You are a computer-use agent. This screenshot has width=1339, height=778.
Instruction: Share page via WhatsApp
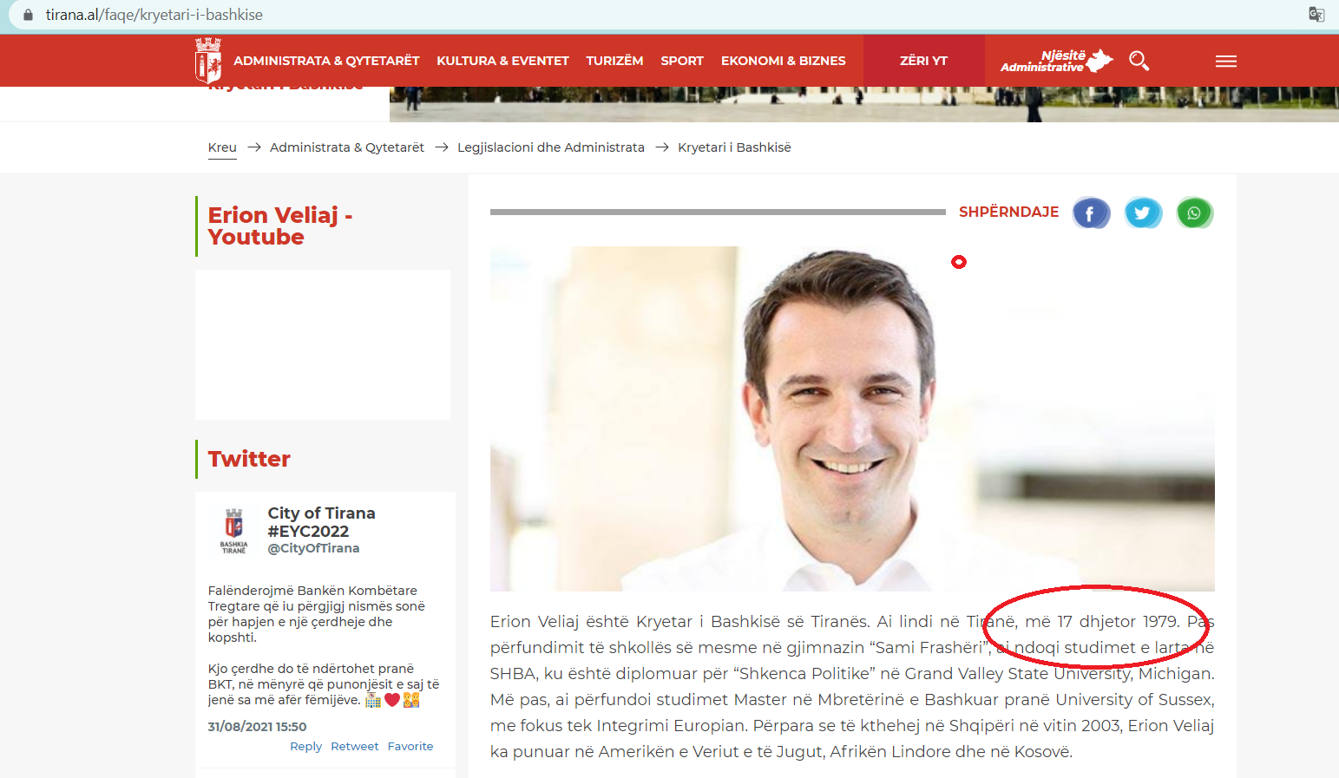1194,212
